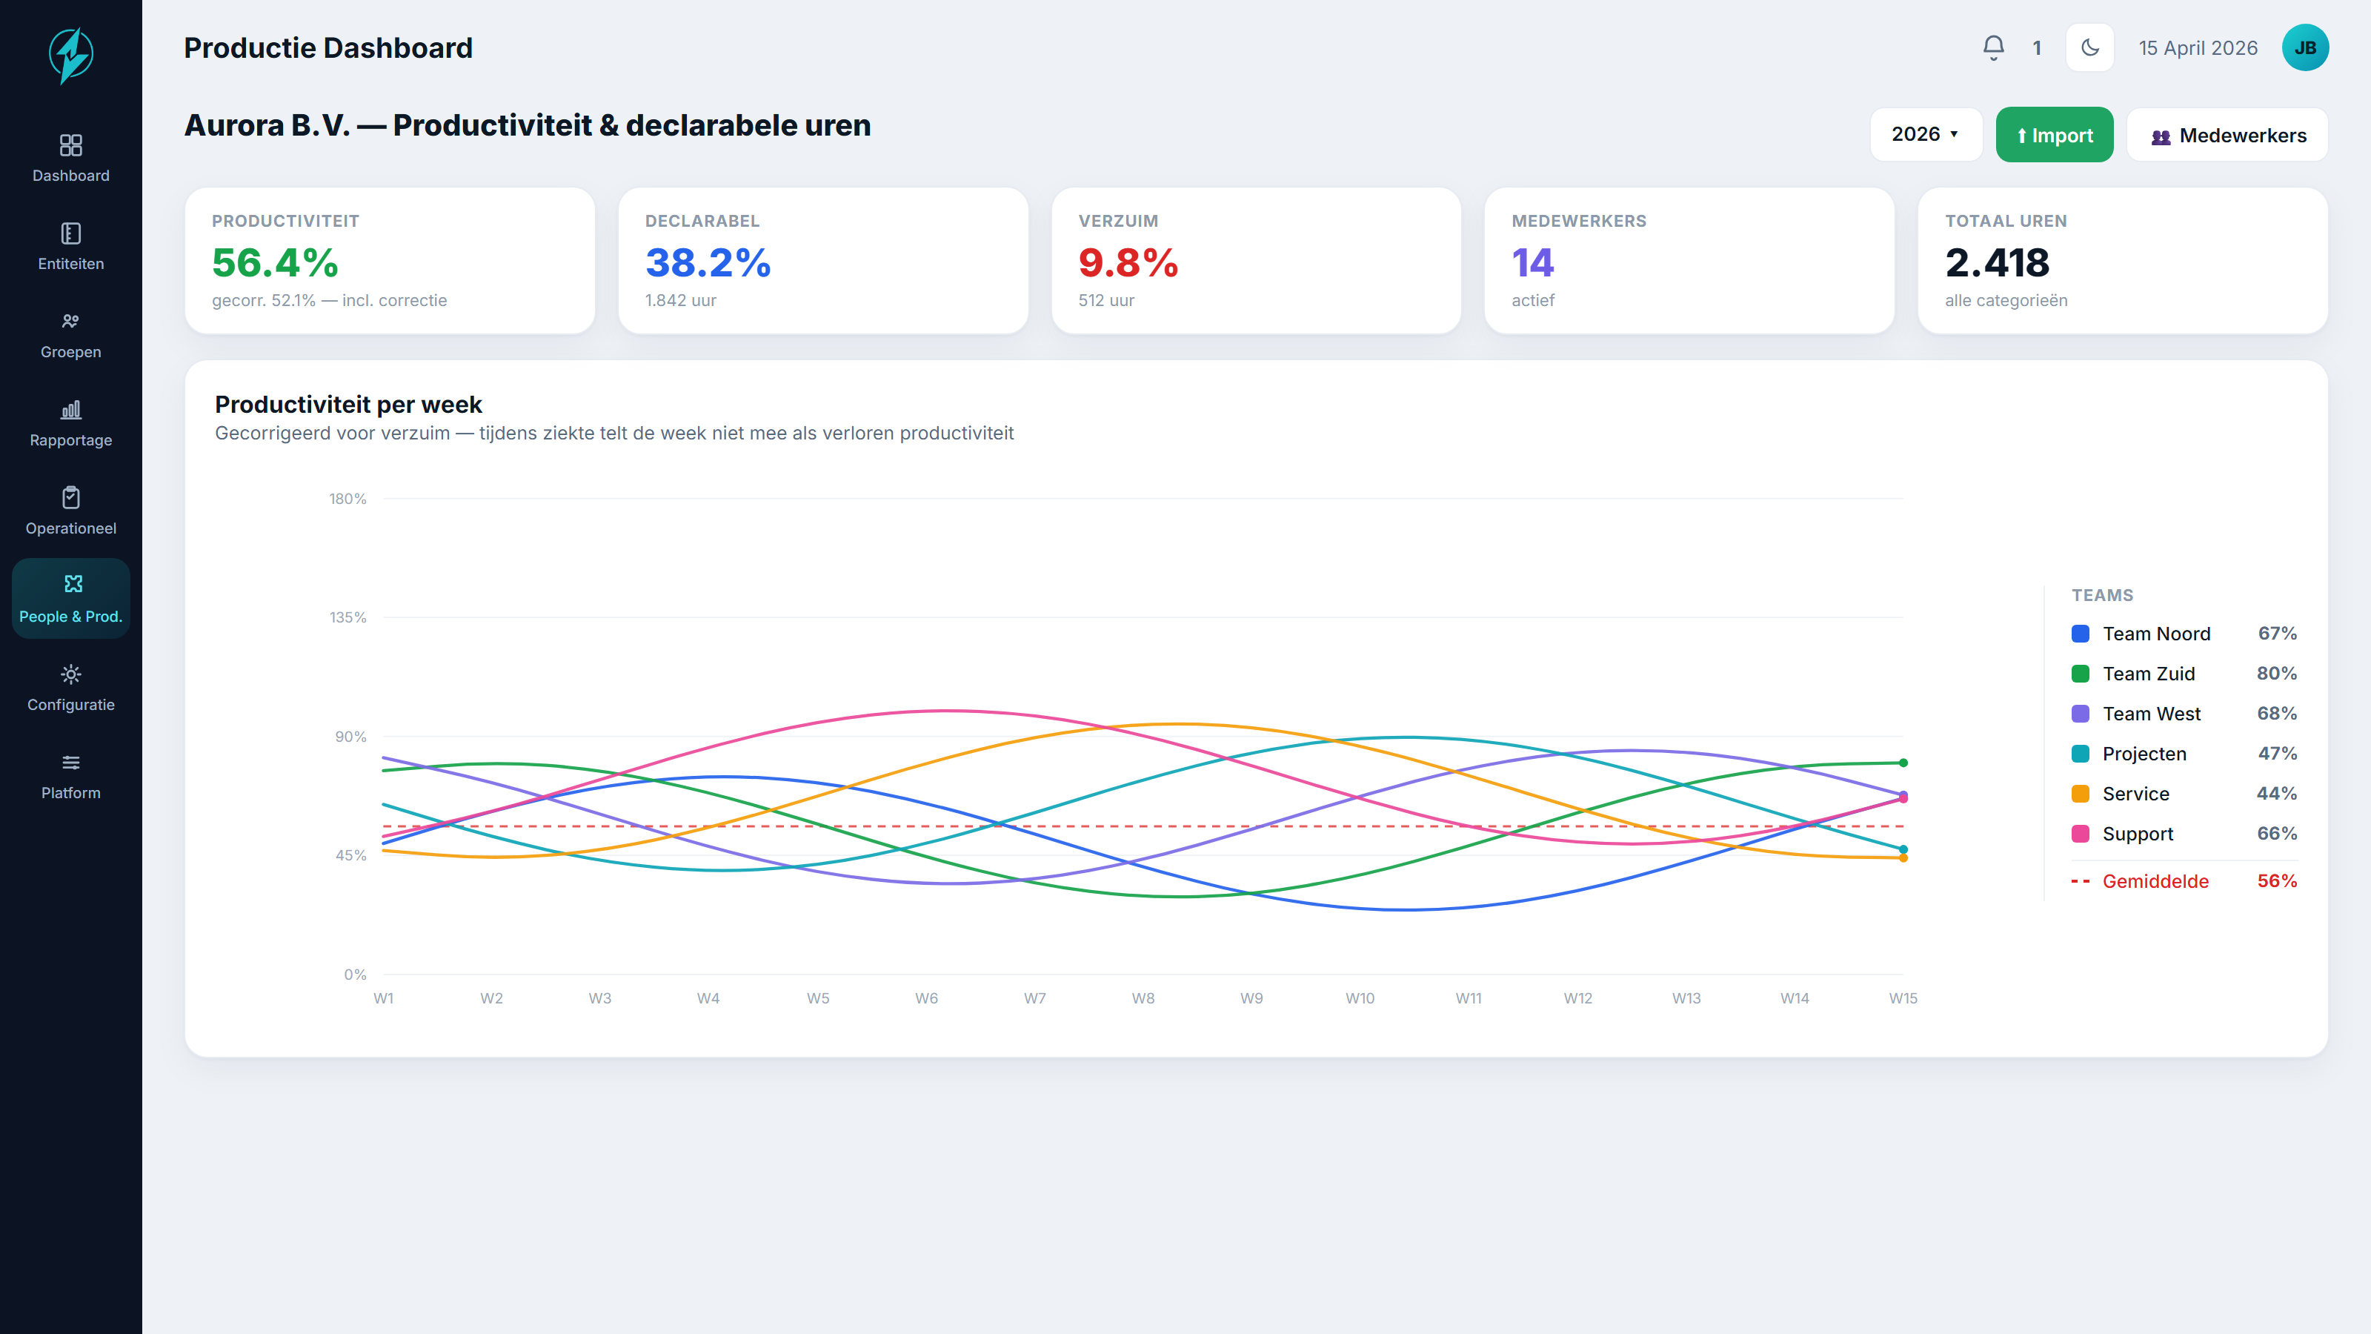Open the 2026 year dropdown

click(x=1926, y=134)
